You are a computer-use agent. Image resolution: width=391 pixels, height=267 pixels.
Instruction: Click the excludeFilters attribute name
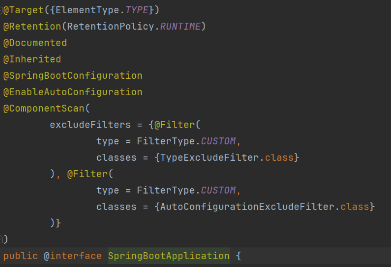(90, 125)
